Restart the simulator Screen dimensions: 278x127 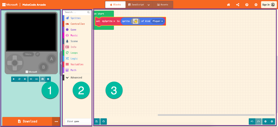pyautogui.click(x=19, y=79)
